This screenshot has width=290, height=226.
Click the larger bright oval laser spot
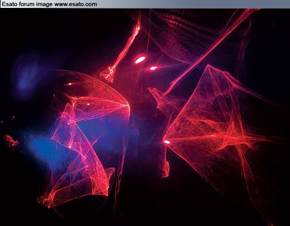(140, 60)
